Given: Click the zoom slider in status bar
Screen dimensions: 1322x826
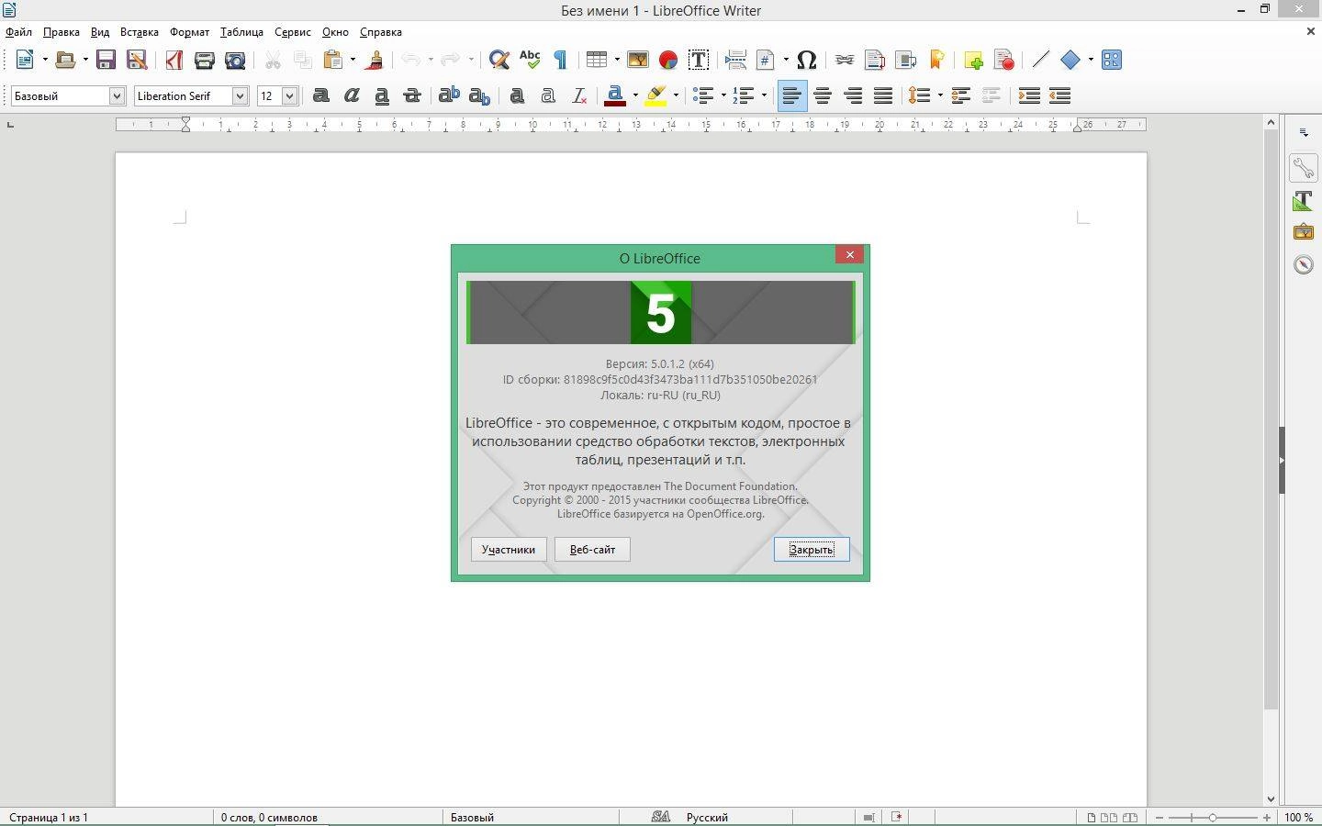Looking at the screenshot, I should 1213,817.
